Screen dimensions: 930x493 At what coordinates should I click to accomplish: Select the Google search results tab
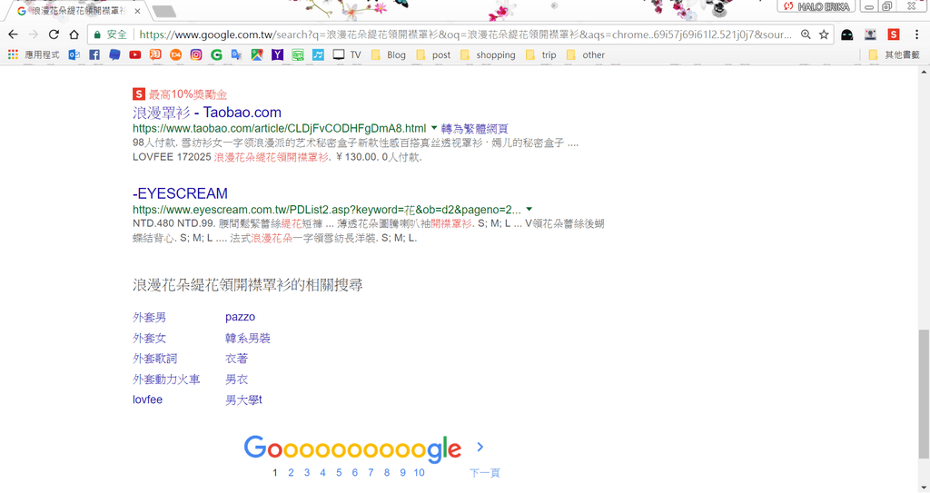click(x=76, y=11)
